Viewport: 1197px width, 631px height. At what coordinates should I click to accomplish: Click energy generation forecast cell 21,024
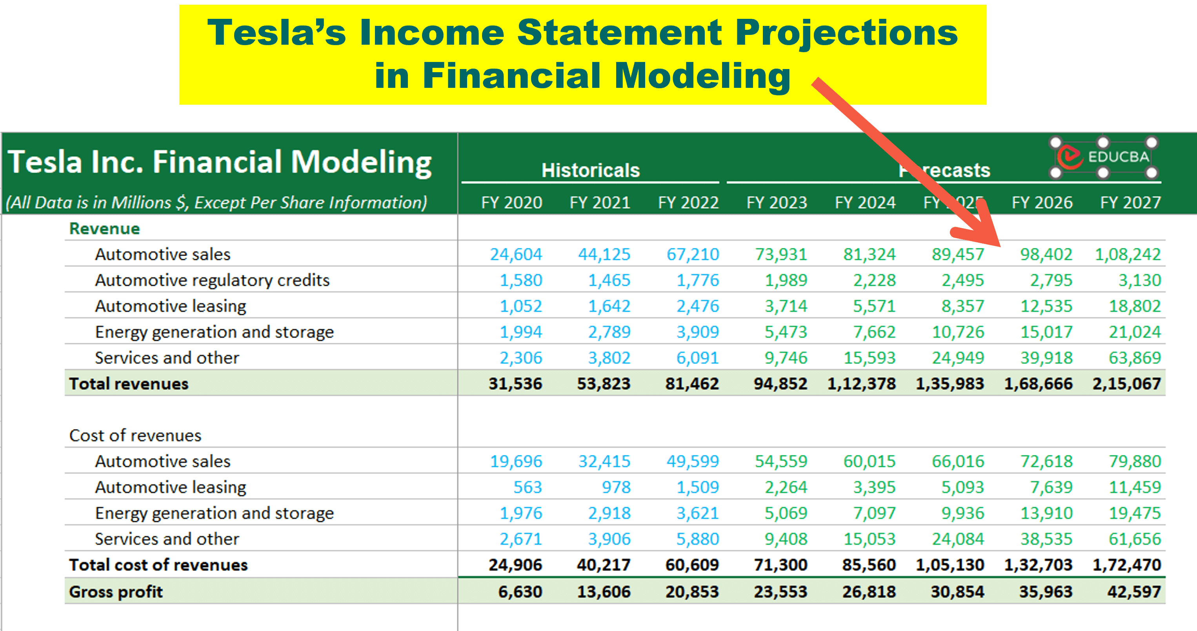[x=1135, y=332]
